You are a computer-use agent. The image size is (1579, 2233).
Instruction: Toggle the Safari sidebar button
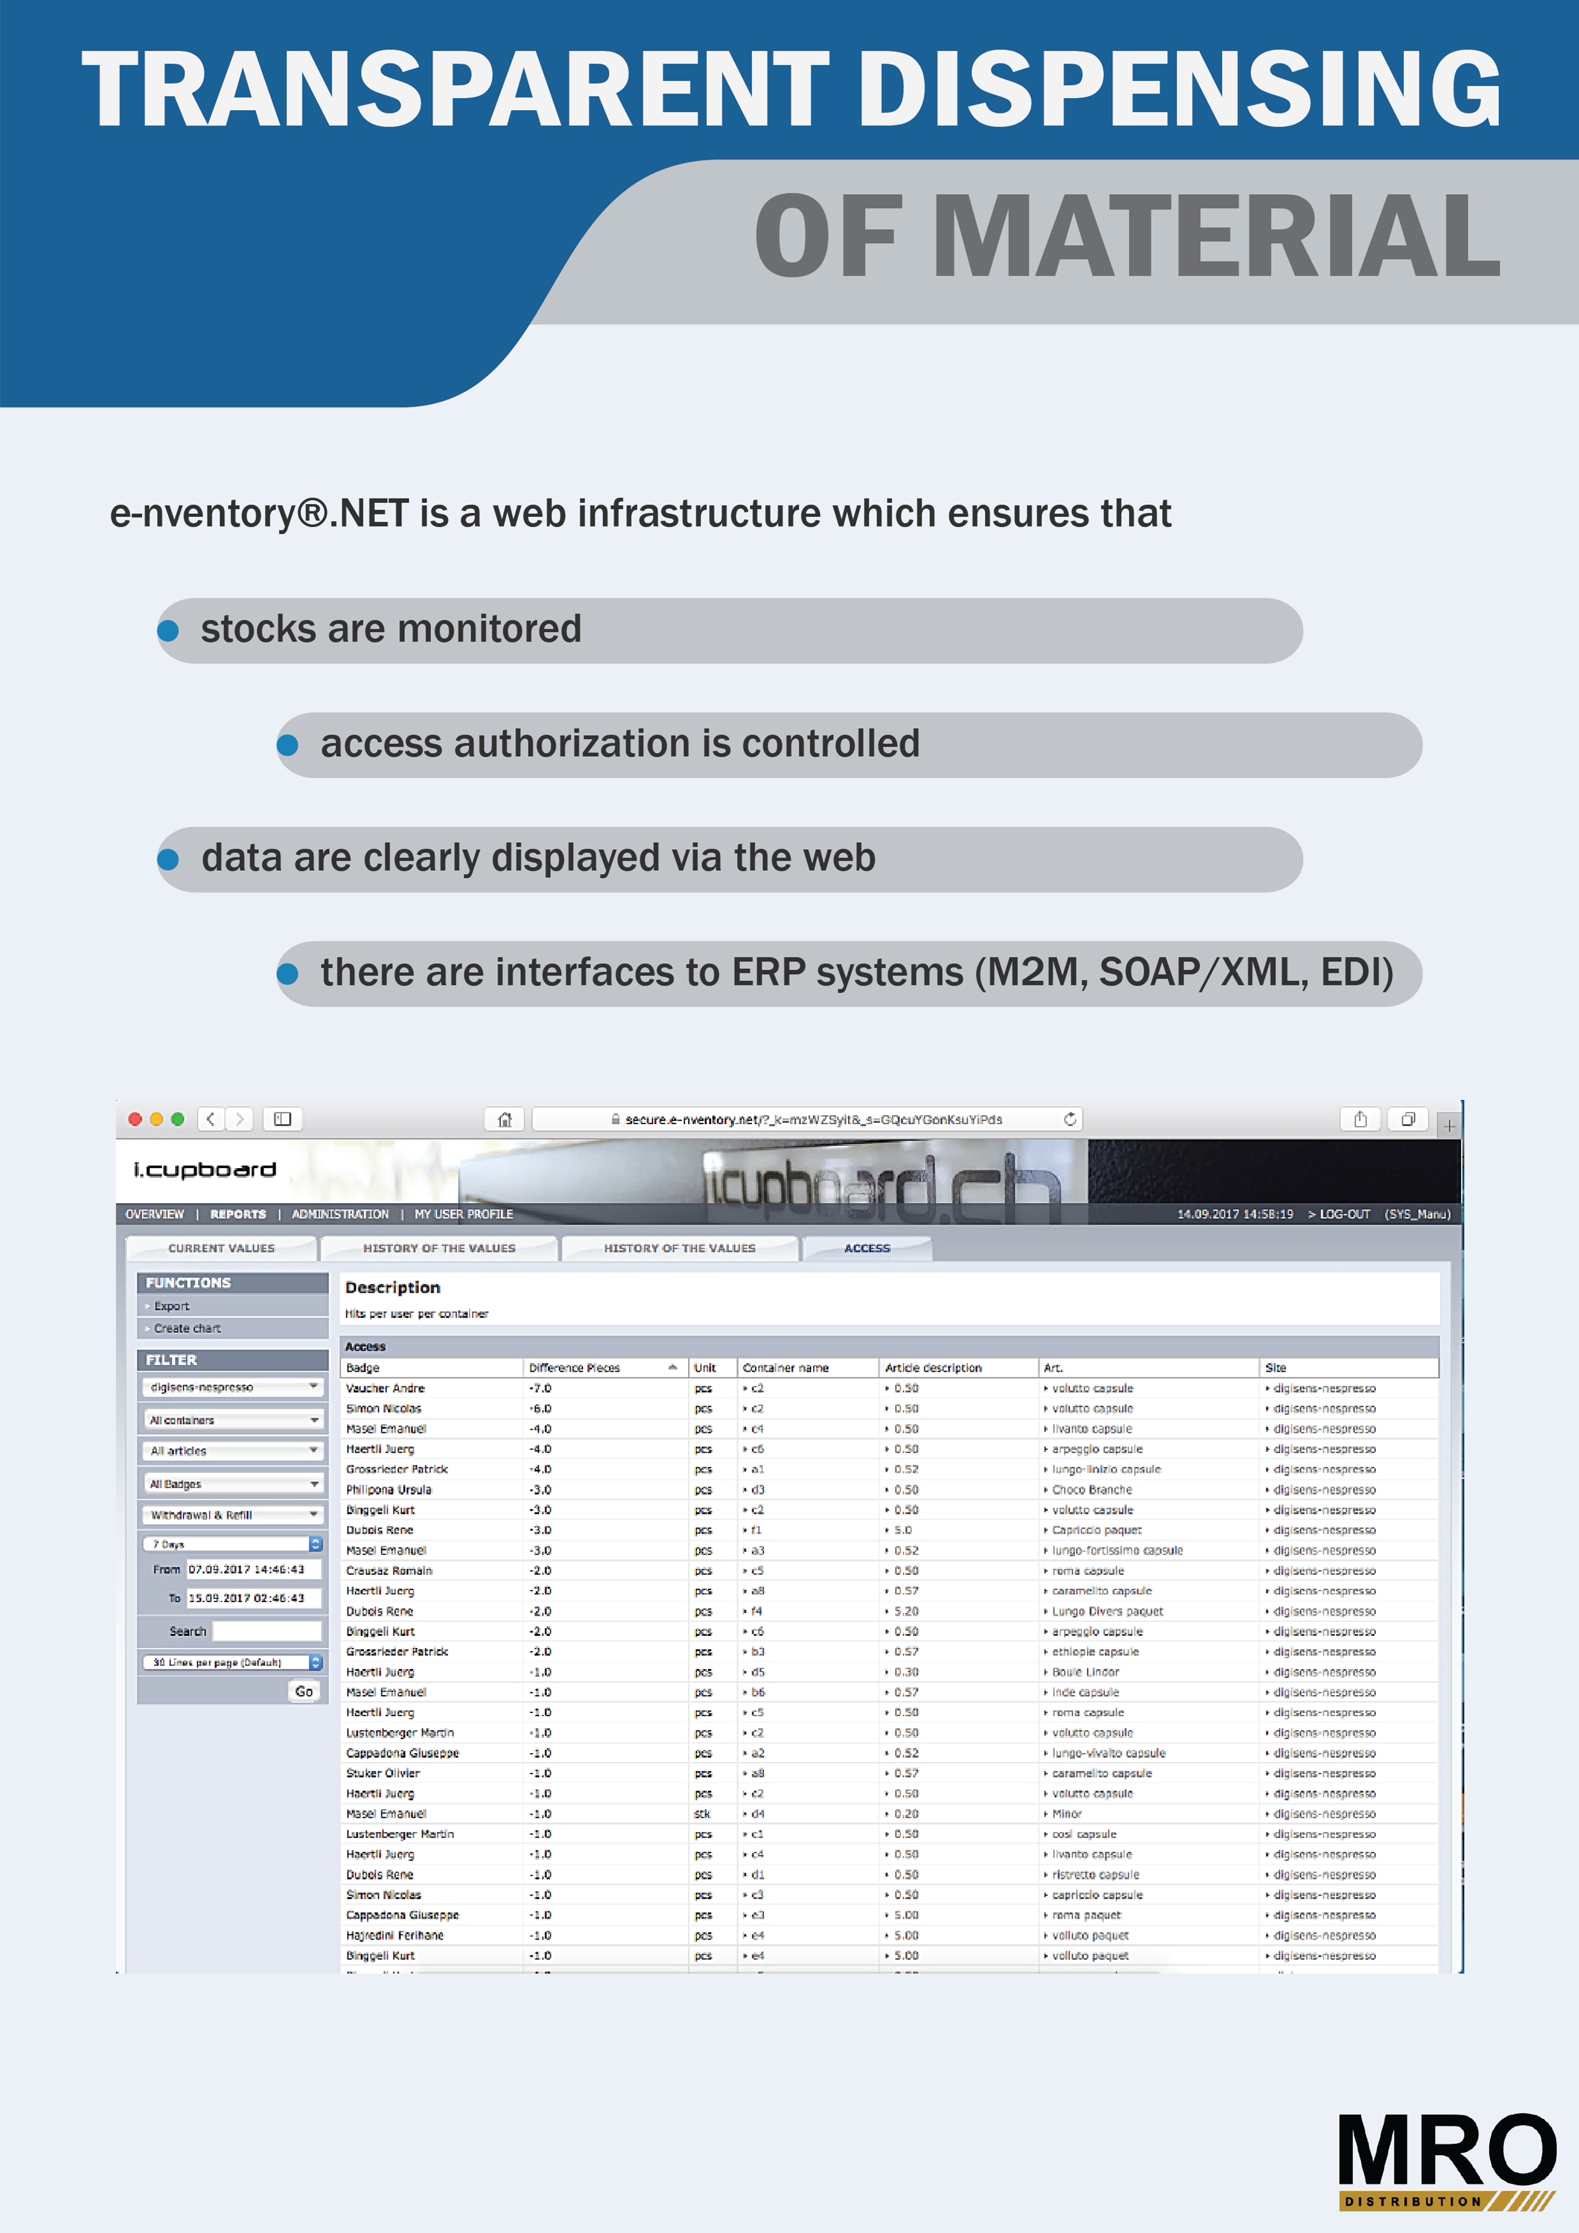click(x=282, y=1118)
